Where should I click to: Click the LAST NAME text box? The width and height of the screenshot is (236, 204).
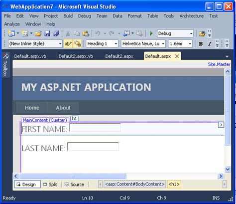coord(93,147)
